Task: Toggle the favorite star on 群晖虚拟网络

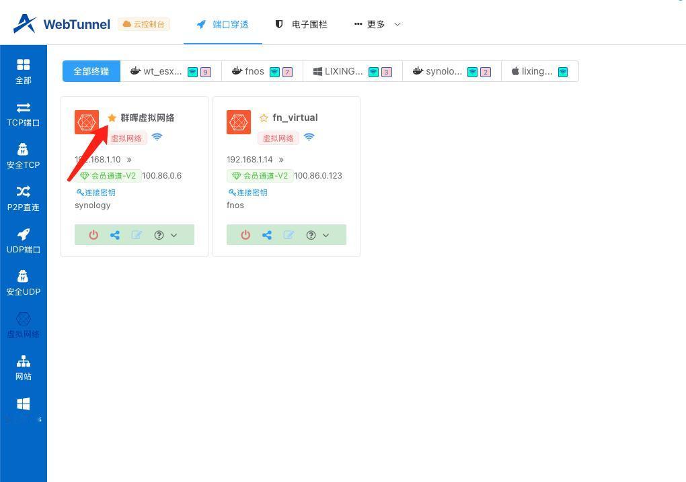Action: pyautogui.click(x=112, y=118)
